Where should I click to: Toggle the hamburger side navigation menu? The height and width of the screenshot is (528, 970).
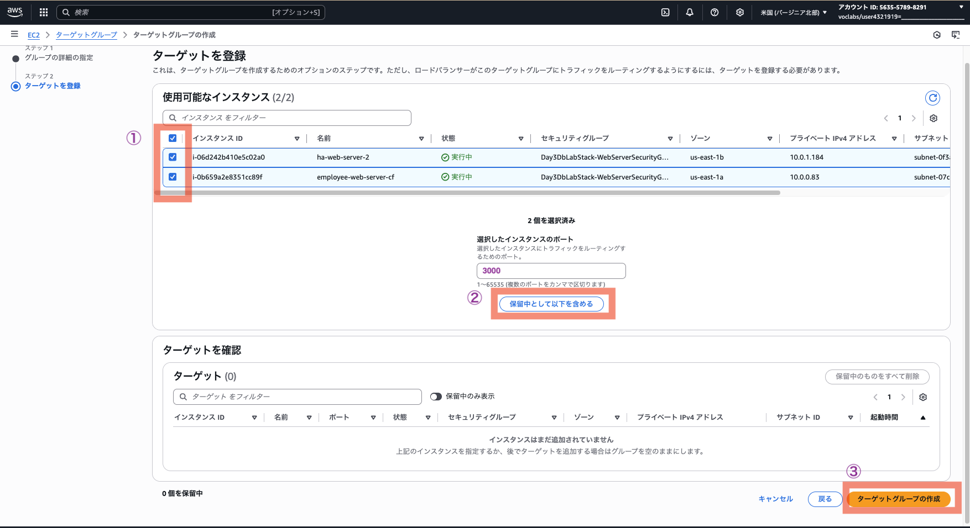14,34
